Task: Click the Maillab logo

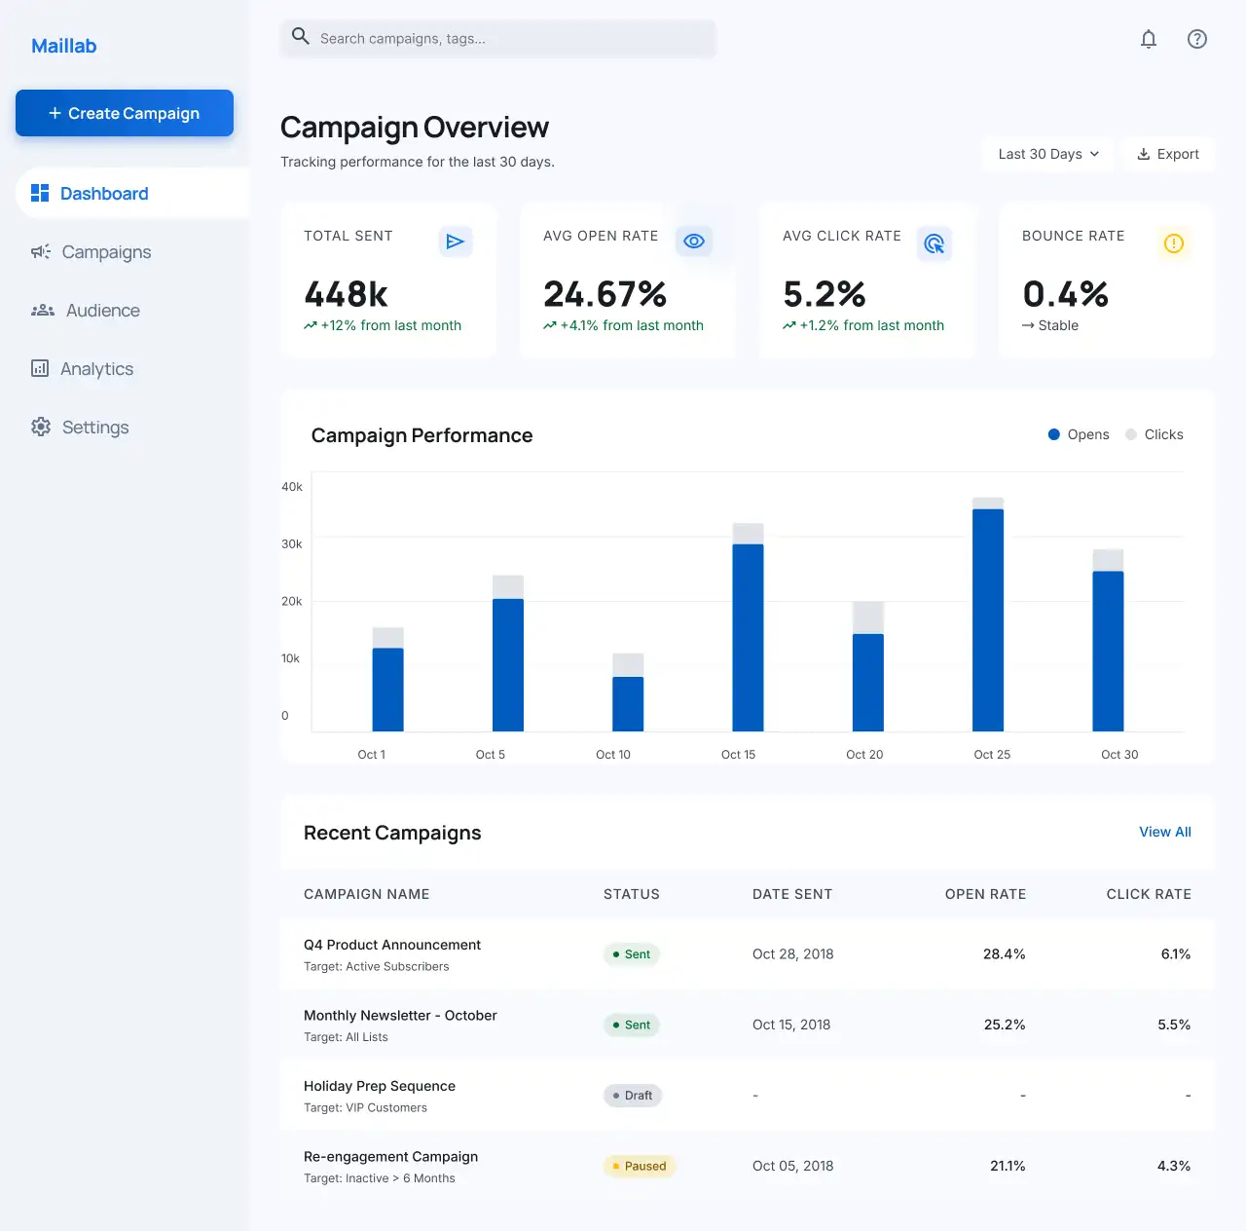Action: click(63, 46)
